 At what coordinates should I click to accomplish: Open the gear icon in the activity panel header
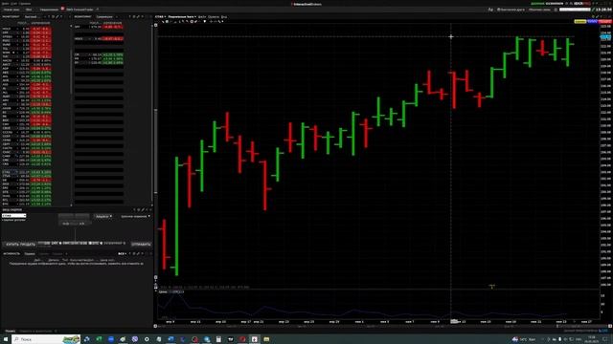(x=134, y=253)
